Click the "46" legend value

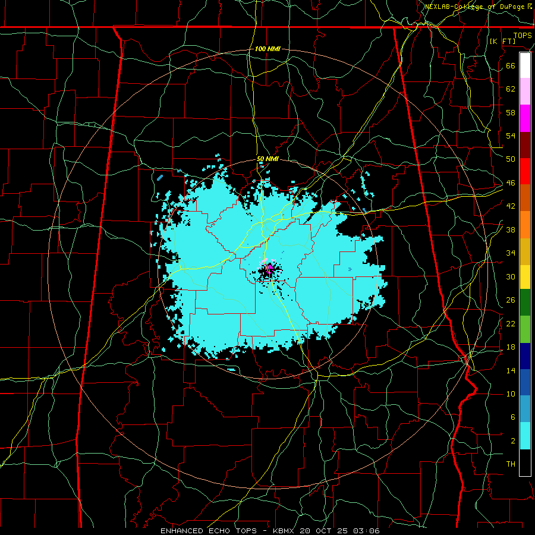(511, 183)
